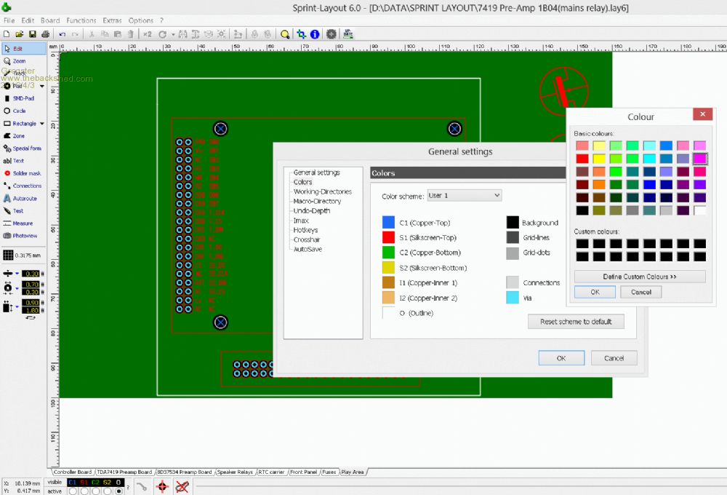Click Define Custom Colours button

point(640,277)
